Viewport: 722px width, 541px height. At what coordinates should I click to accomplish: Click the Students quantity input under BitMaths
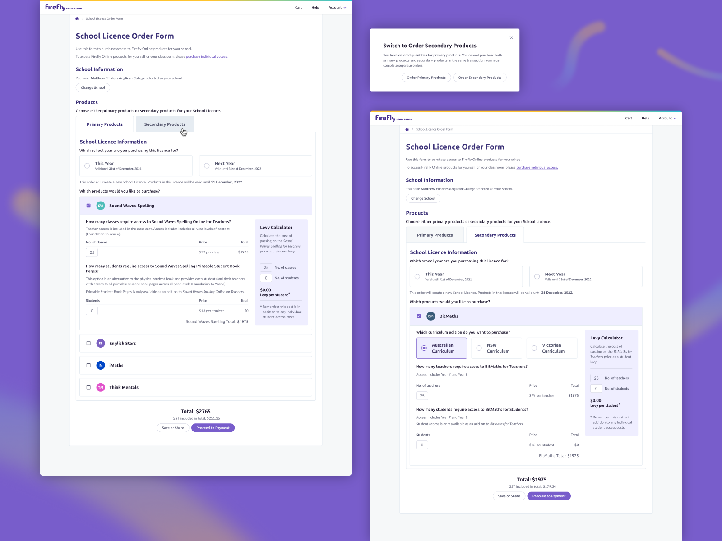coord(422,445)
